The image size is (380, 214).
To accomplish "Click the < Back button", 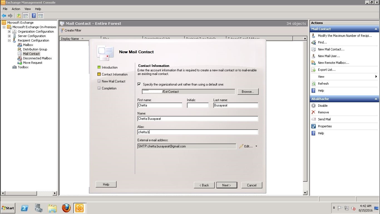I will (x=204, y=185).
